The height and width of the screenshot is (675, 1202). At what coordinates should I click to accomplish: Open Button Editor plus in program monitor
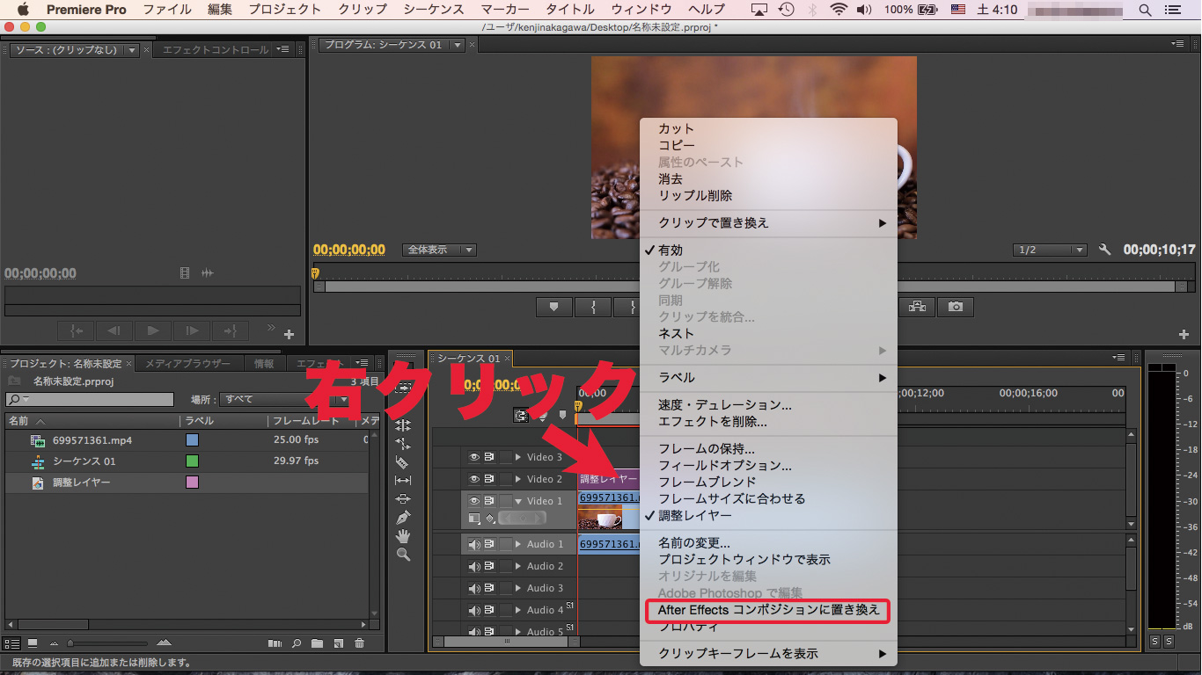point(1184,334)
